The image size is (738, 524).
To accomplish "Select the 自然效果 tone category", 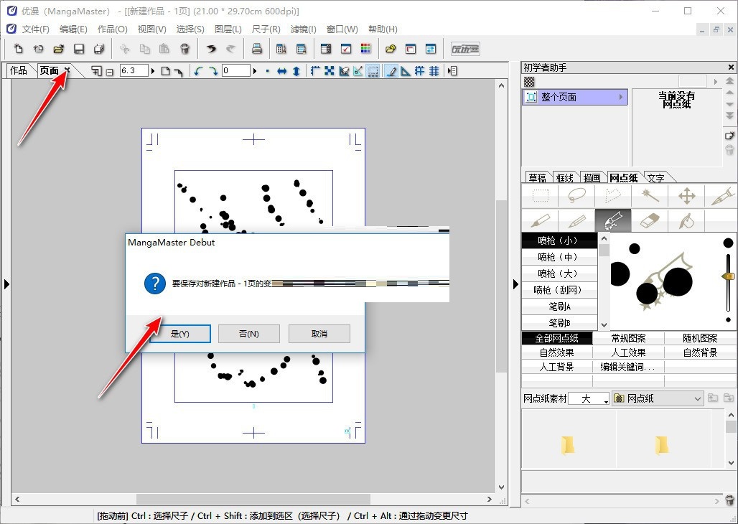I will coord(557,352).
